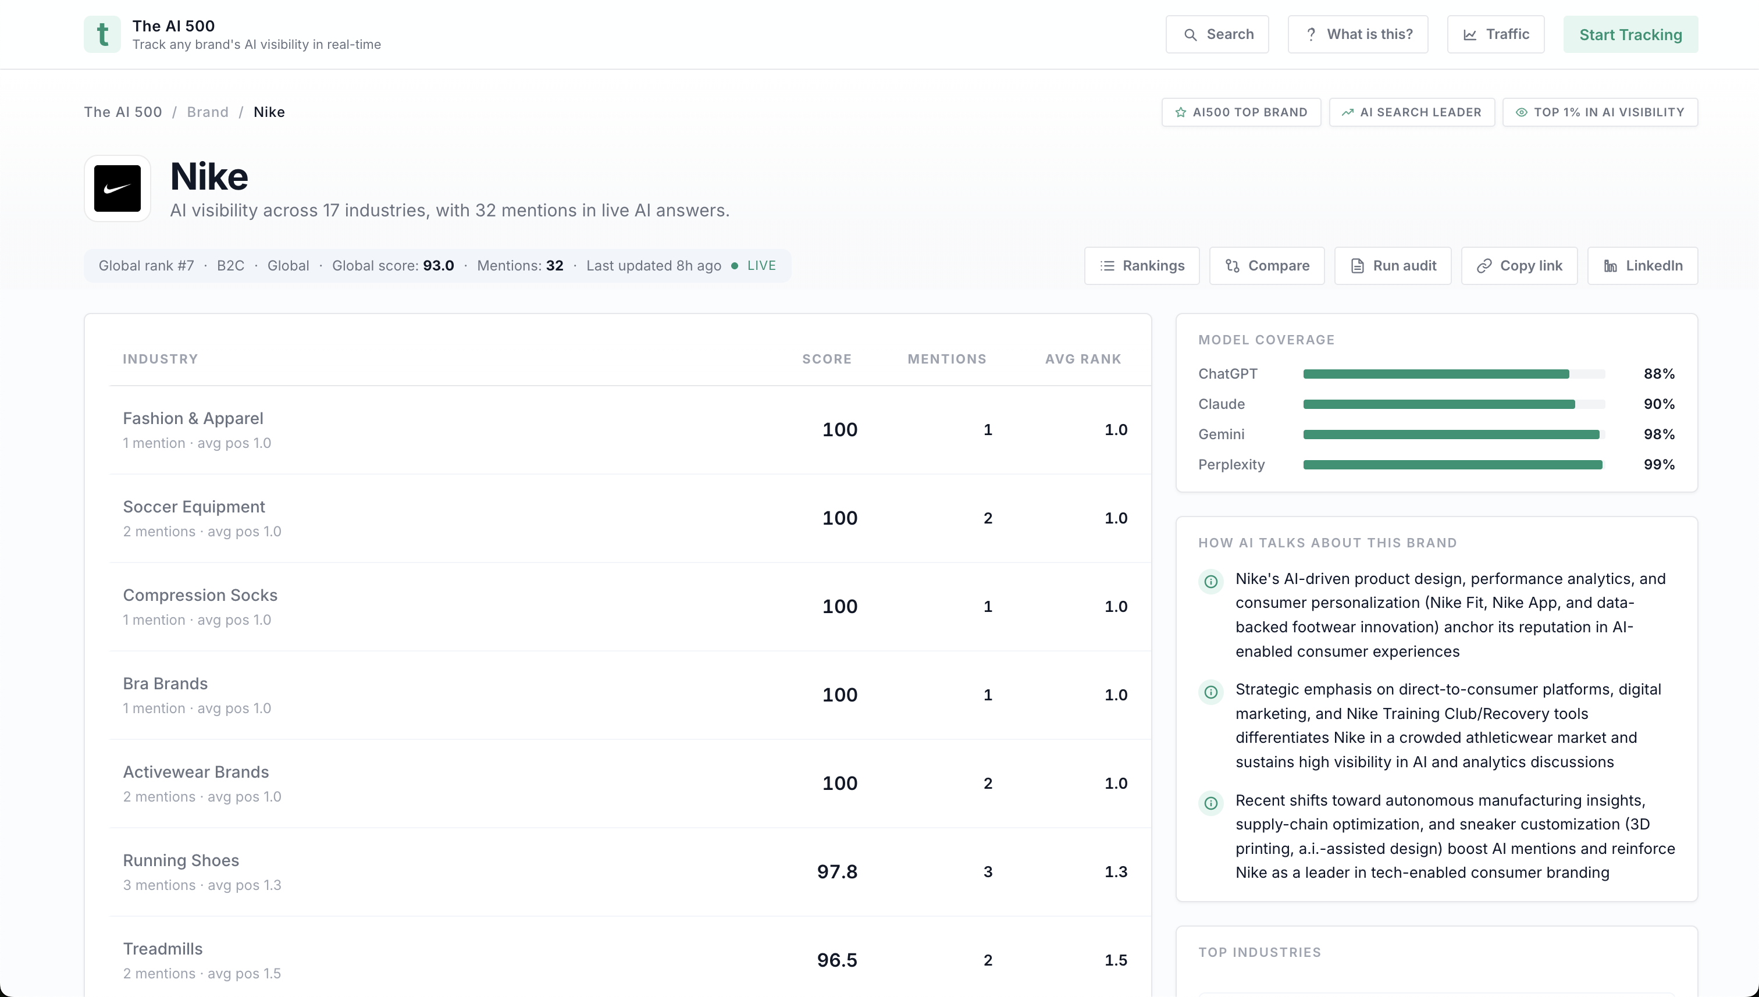Open Traffic via its chart icon
The width and height of the screenshot is (1759, 997).
(1470, 35)
